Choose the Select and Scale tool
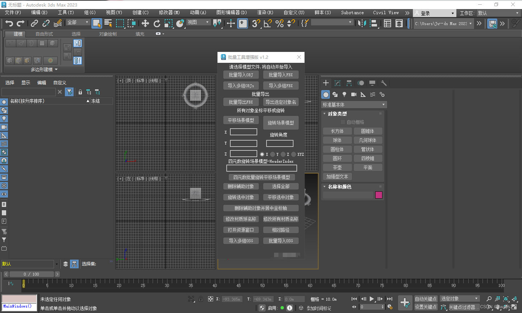Image resolution: width=522 pixels, height=313 pixels. 169,24
